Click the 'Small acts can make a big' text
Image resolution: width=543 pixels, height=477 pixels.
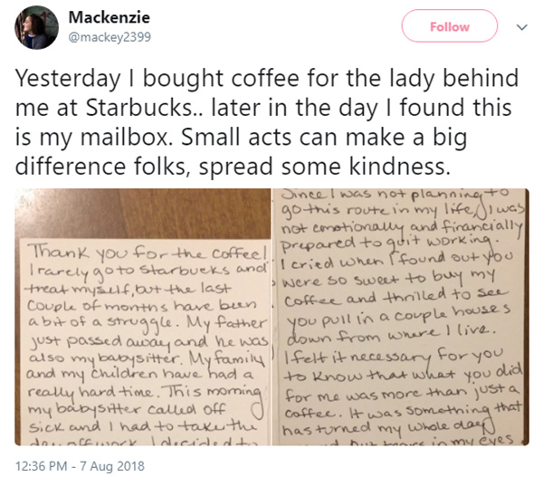pos(324,138)
